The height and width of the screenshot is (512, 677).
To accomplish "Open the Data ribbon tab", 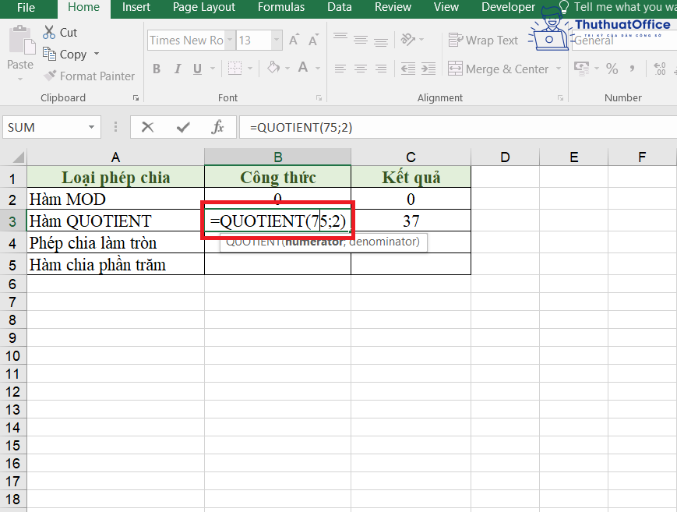I will point(339,7).
